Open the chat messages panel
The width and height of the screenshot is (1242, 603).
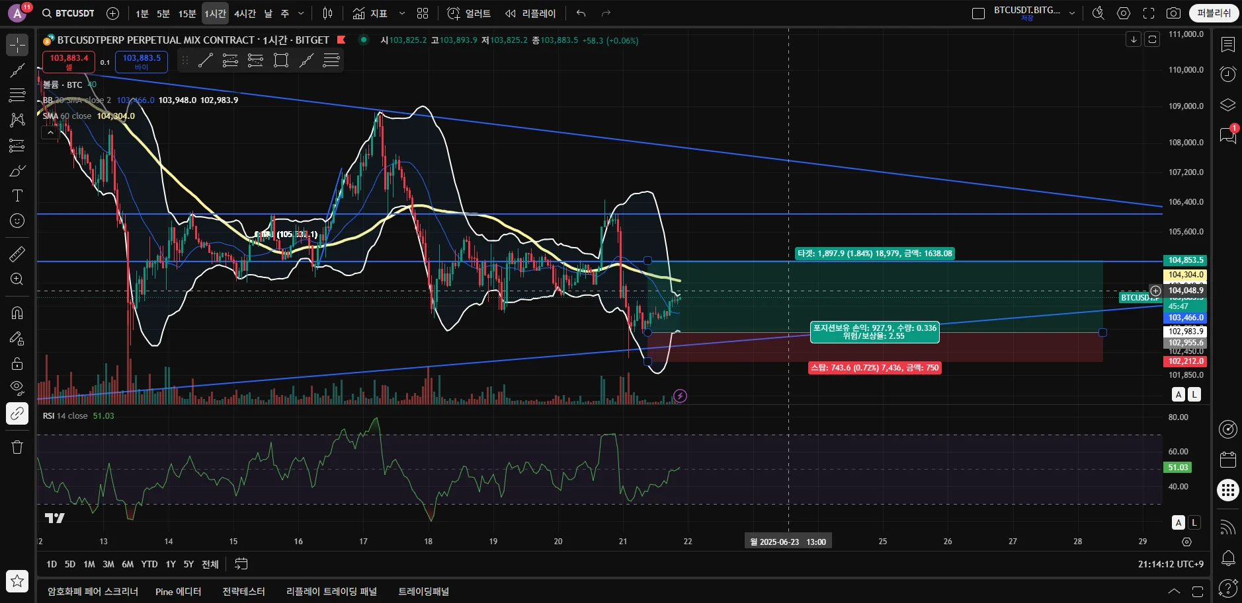(x=1228, y=135)
